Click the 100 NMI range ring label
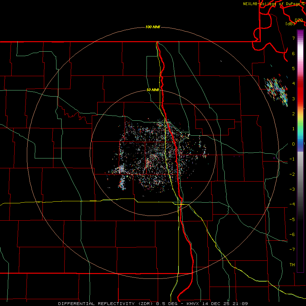This screenshot has height=306, width=306. click(x=153, y=27)
